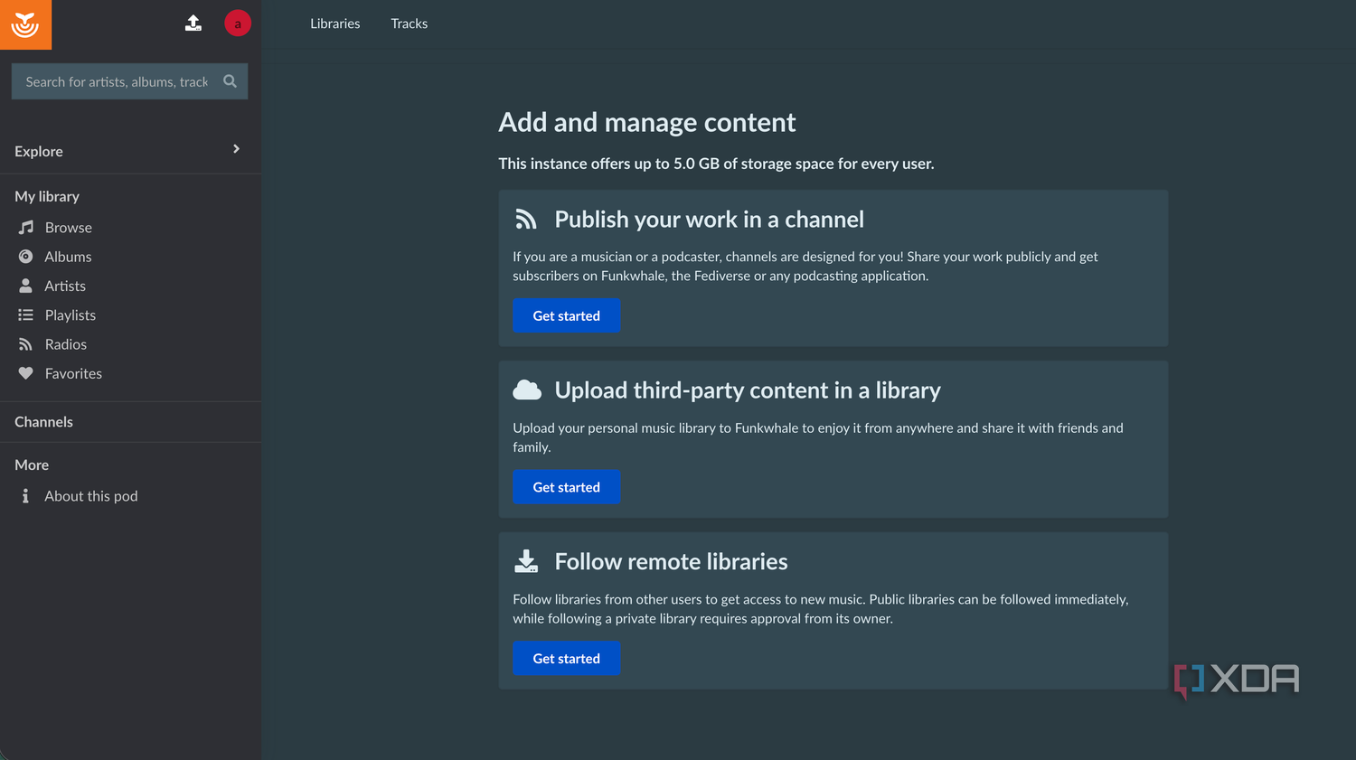This screenshot has width=1356, height=760.
Task: Open the Channels section
Action: [43, 422]
